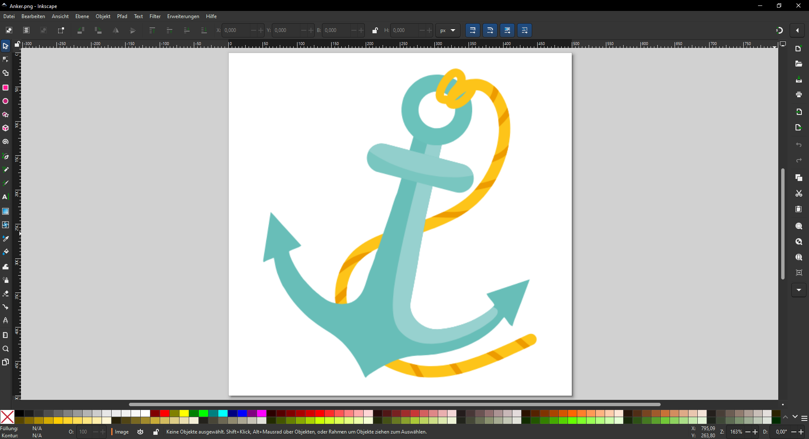
Task: Show previous palette row arrow
Action: (x=785, y=417)
